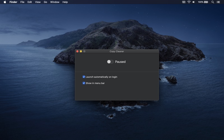Open Notification Center list icon
224x140 pixels.
click(218, 2)
